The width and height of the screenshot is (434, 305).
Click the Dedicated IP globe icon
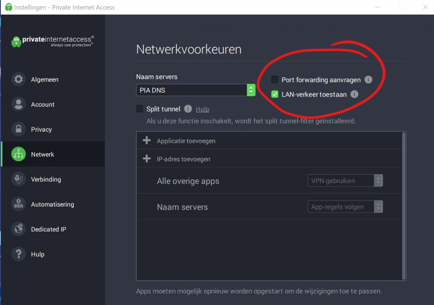pos(18,229)
